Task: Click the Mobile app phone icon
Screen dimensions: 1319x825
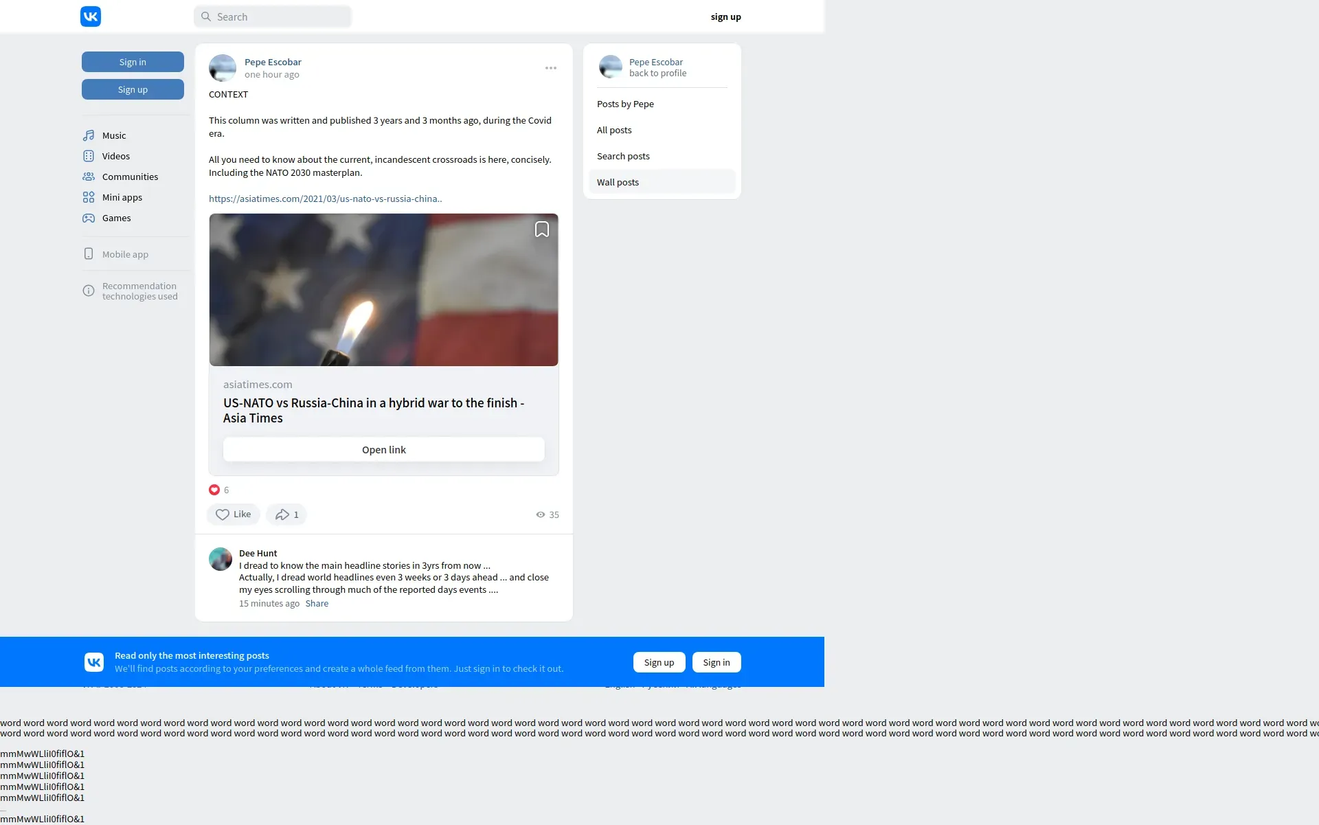Action: pyautogui.click(x=89, y=254)
